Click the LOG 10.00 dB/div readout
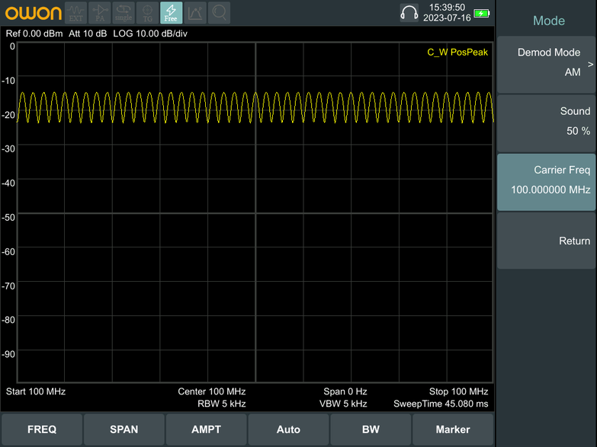The width and height of the screenshot is (597, 447). coord(150,34)
